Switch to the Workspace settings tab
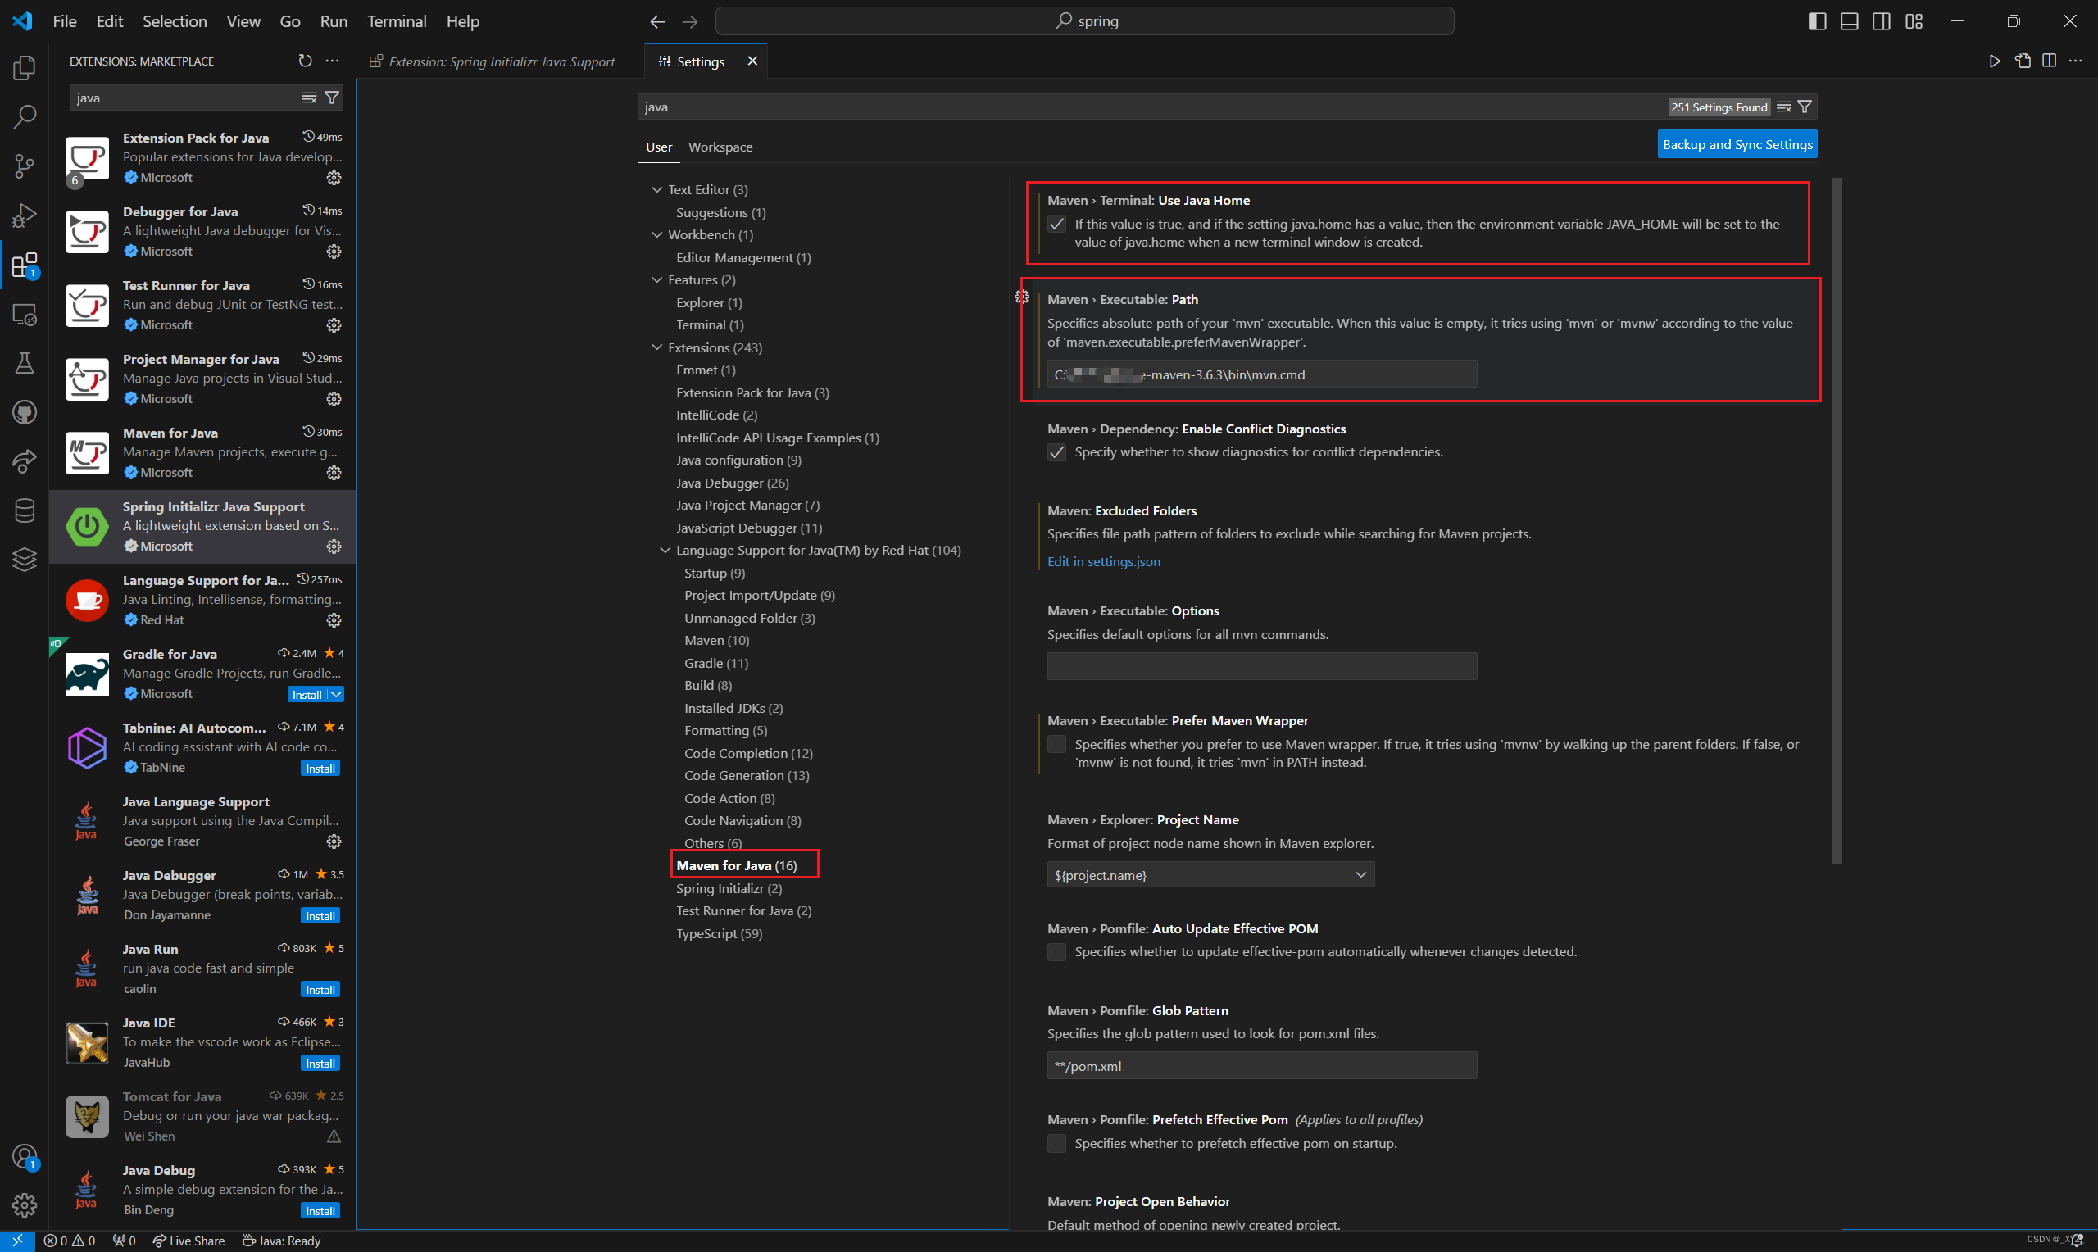 [720, 147]
